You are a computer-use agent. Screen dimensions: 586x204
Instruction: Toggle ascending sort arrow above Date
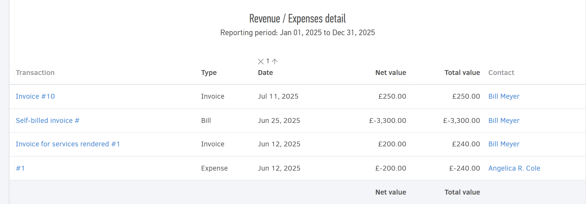(275, 61)
